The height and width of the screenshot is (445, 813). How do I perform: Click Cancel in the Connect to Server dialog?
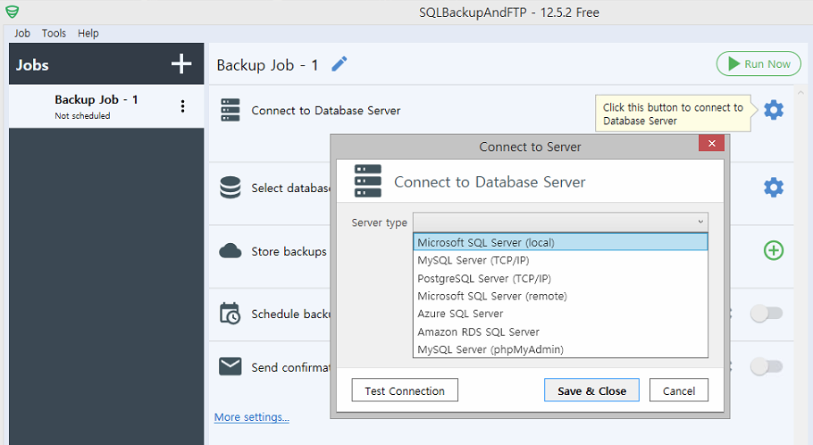[x=679, y=390]
